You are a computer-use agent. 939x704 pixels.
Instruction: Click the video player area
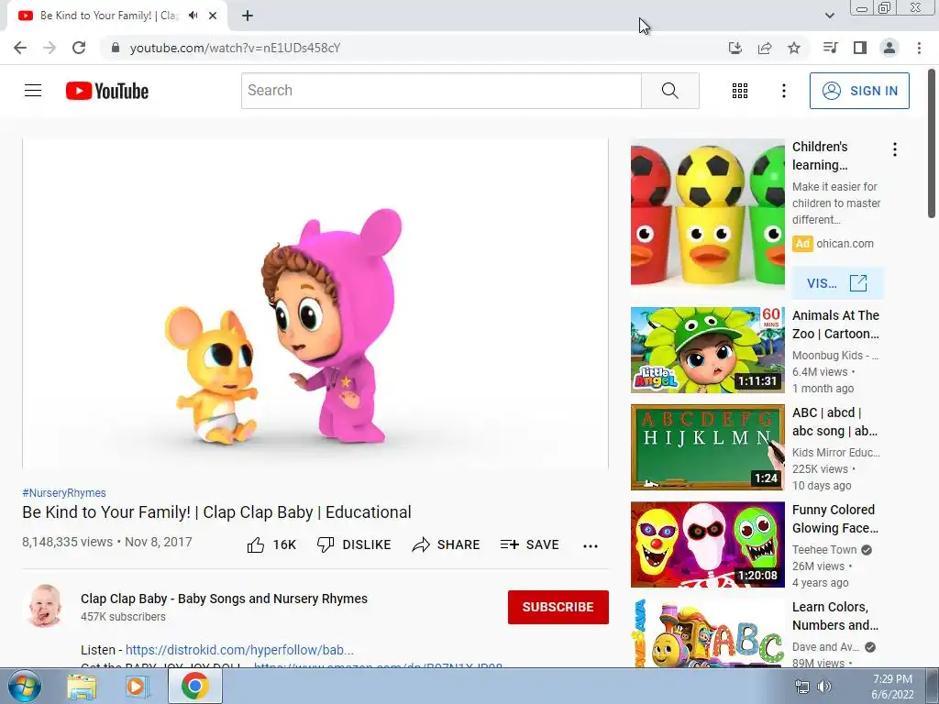tap(315, 303)
